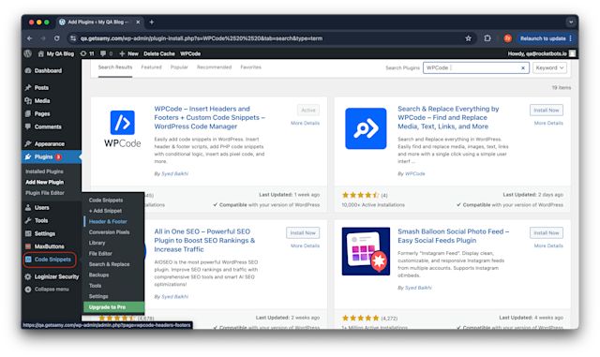Switch to Featured plugins tab
600x357 pixels.
tap(151, 67)
